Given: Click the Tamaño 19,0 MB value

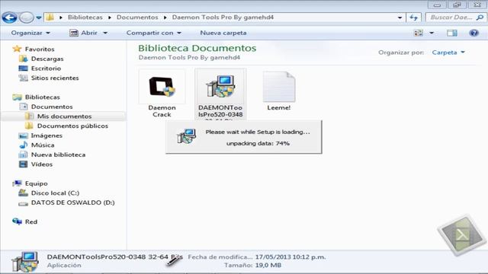Looking at the screenshot, I should (x=268, y=266).
